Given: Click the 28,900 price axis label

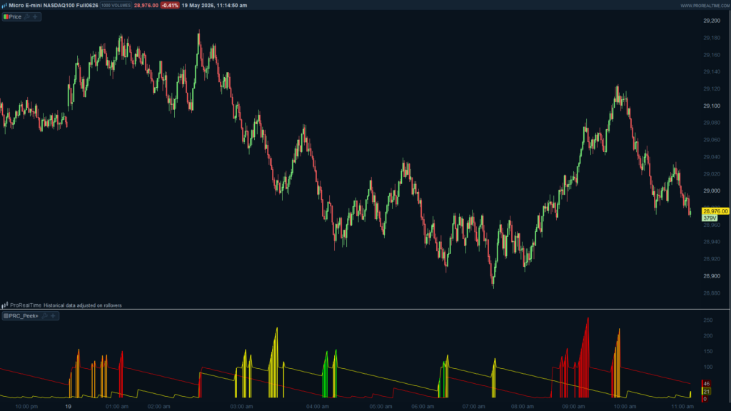Looking at the screenshot, I should click(x=712, y=276).
